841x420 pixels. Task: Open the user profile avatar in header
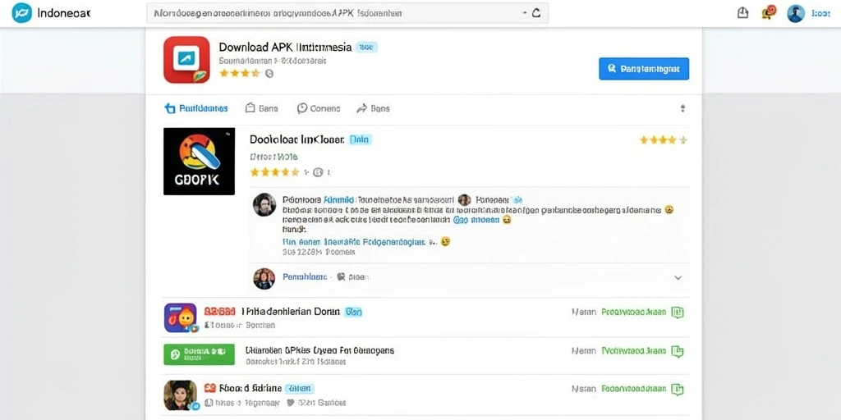point(796,13)
